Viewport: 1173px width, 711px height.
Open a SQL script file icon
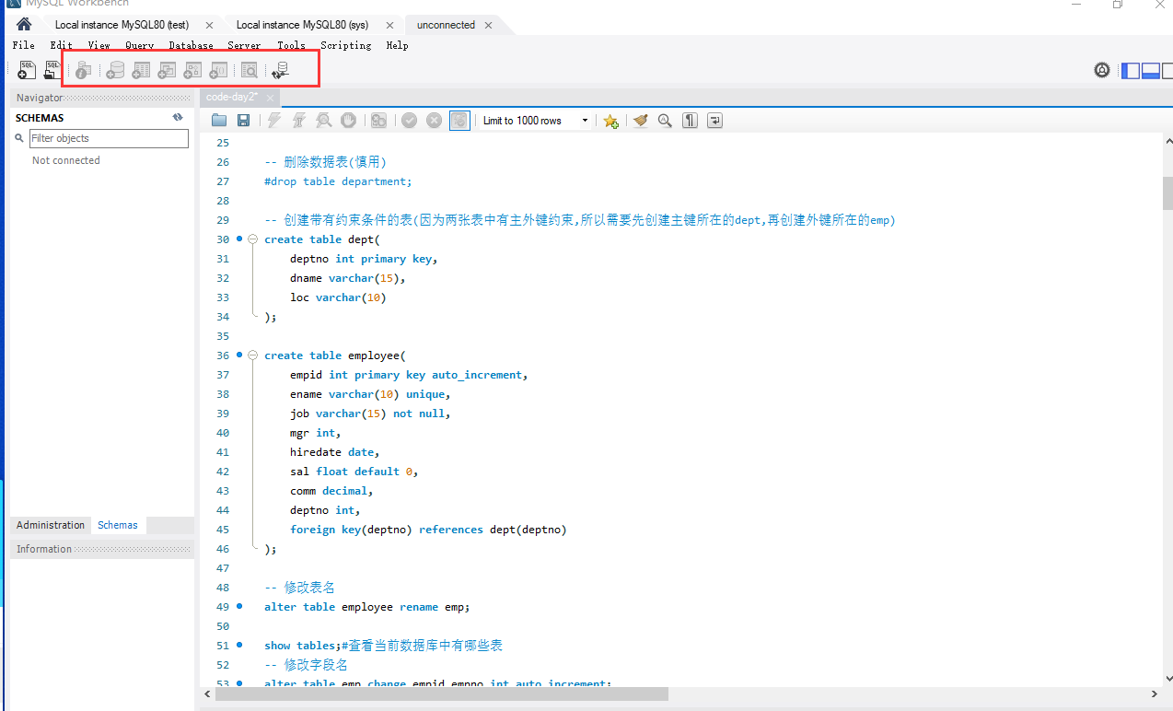point(52,70)
